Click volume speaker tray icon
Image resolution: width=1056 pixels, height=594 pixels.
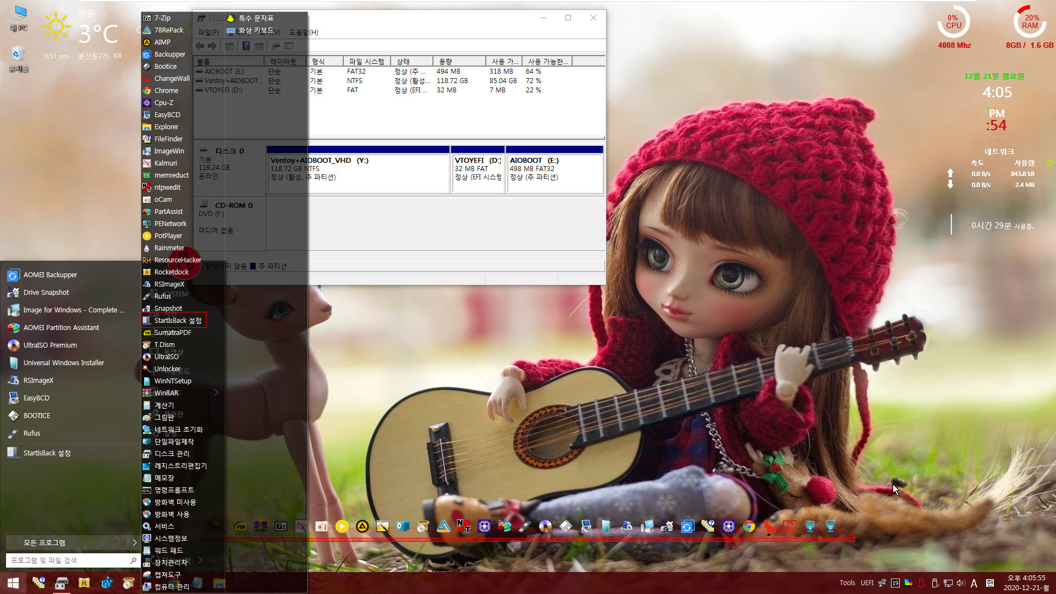tap(961, 583)
